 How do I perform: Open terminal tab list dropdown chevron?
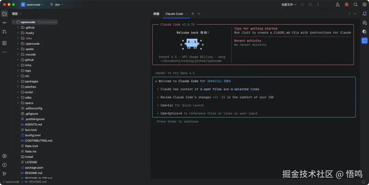[199, 14]
